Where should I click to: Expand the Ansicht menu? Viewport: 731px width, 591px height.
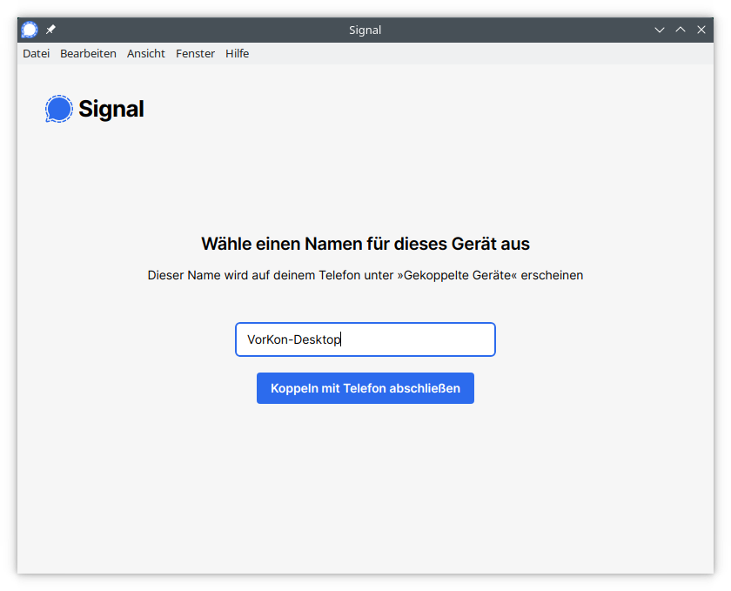pyautogui.click(x=145, y=53)
